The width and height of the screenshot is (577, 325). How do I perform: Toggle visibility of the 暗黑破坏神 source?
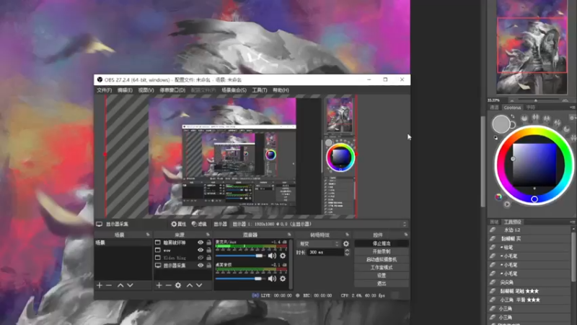(x=201, y=243)
